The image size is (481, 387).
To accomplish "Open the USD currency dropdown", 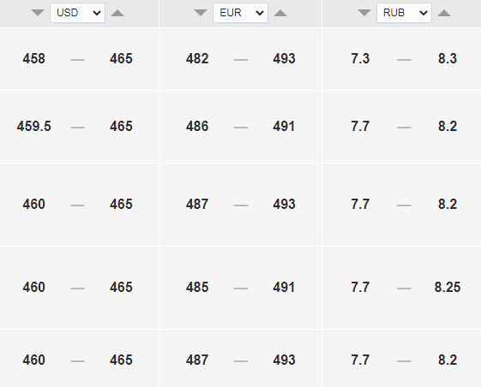I will [x=78, y=13].
